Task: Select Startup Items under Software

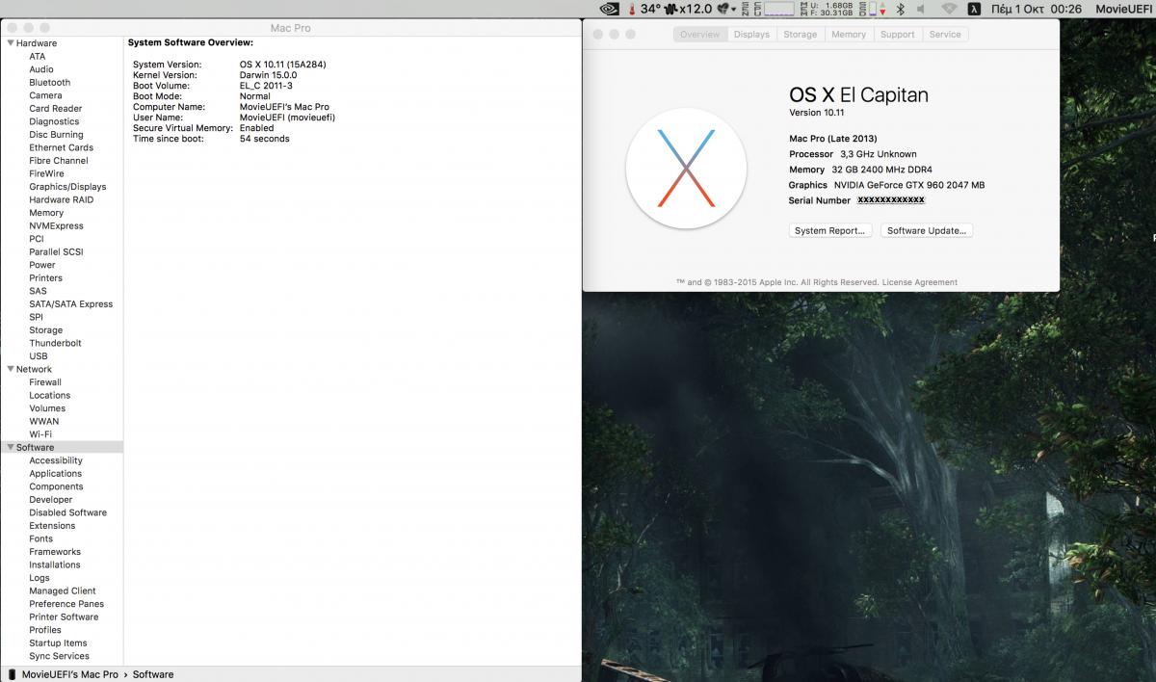Action: (58, 643)
